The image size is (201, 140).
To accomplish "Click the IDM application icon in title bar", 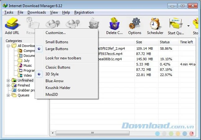I will tap(5, 6).
